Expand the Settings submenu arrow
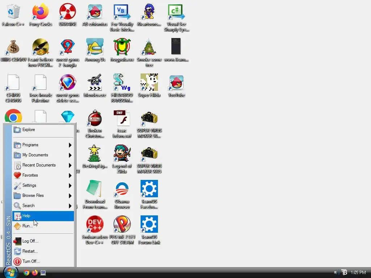This screenshot has height=278, width=371. click(70, 186)
